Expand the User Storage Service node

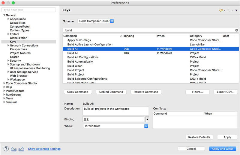(x=8, y=72)
